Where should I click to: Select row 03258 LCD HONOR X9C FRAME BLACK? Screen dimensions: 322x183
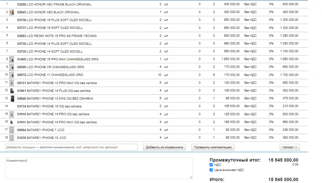click(154, 4)
